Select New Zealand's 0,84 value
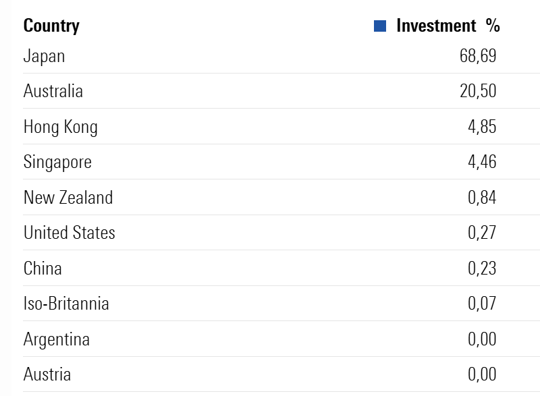Screen dimensions: 540x396 [x=482, y=198]
